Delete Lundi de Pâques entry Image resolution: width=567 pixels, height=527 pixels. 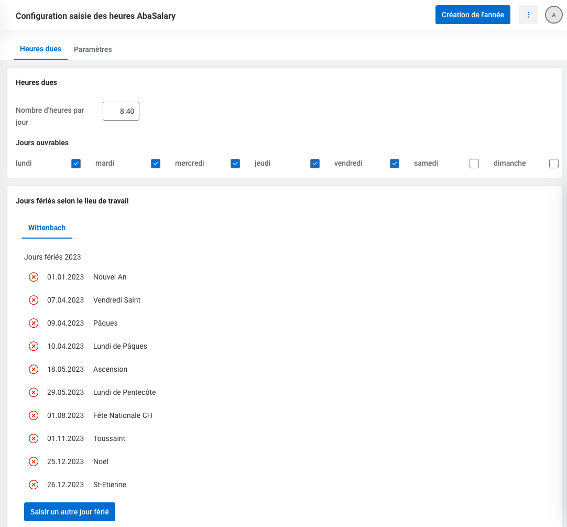click(x=34, y=346)
